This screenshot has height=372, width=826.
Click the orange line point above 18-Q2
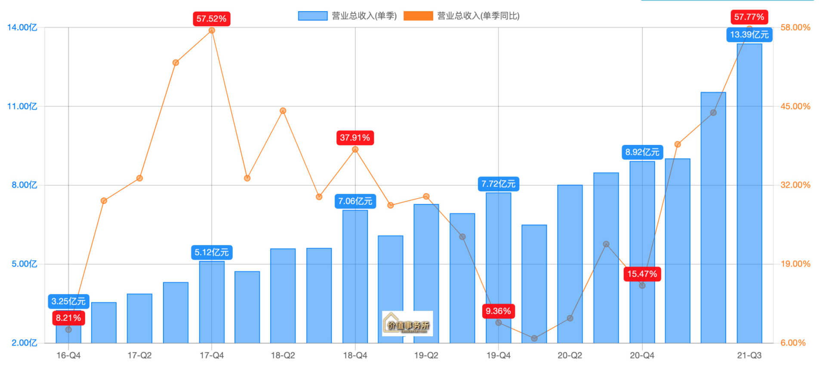tap(283, 111)
